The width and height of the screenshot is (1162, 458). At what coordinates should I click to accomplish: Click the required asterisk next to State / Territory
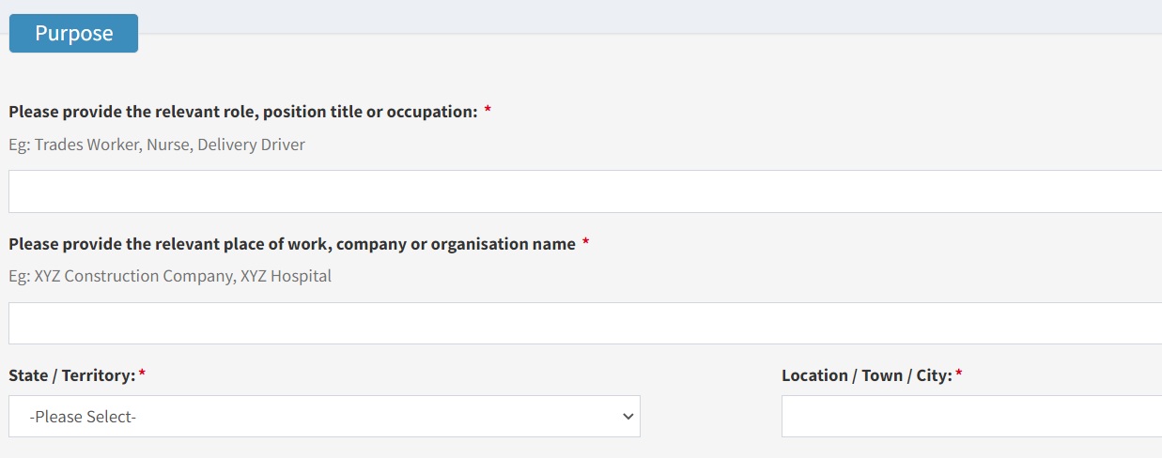tap(142, 374)
